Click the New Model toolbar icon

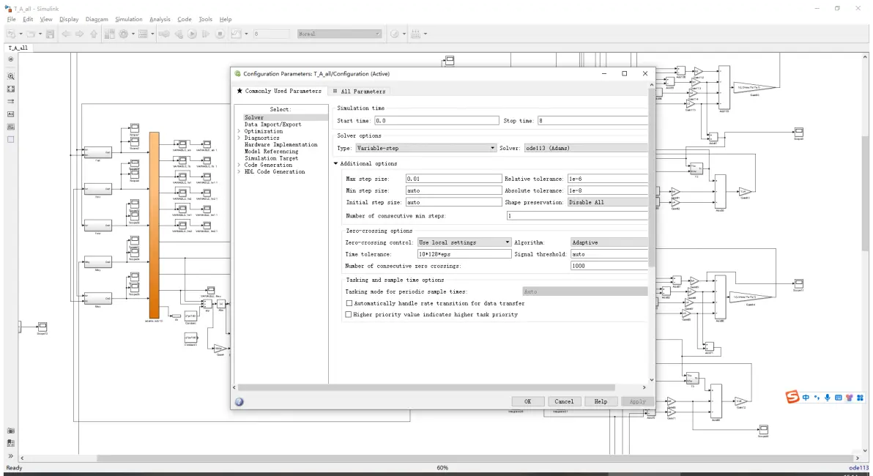(x=11, y=34)
